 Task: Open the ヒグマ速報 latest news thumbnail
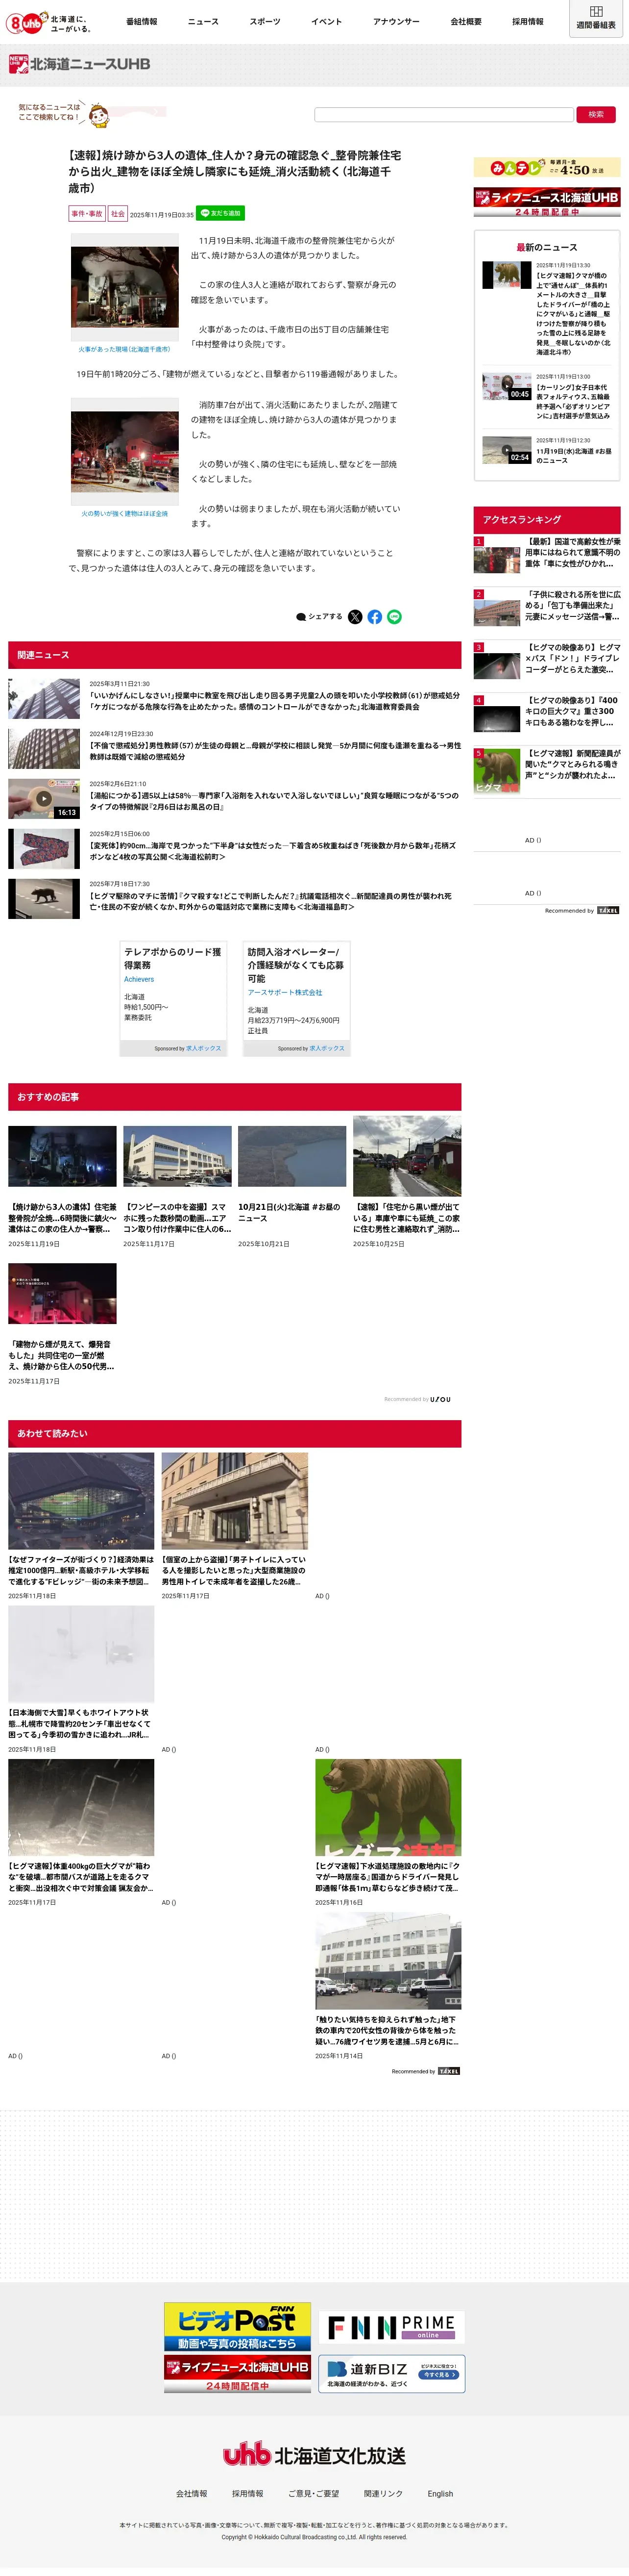(507, 274)
